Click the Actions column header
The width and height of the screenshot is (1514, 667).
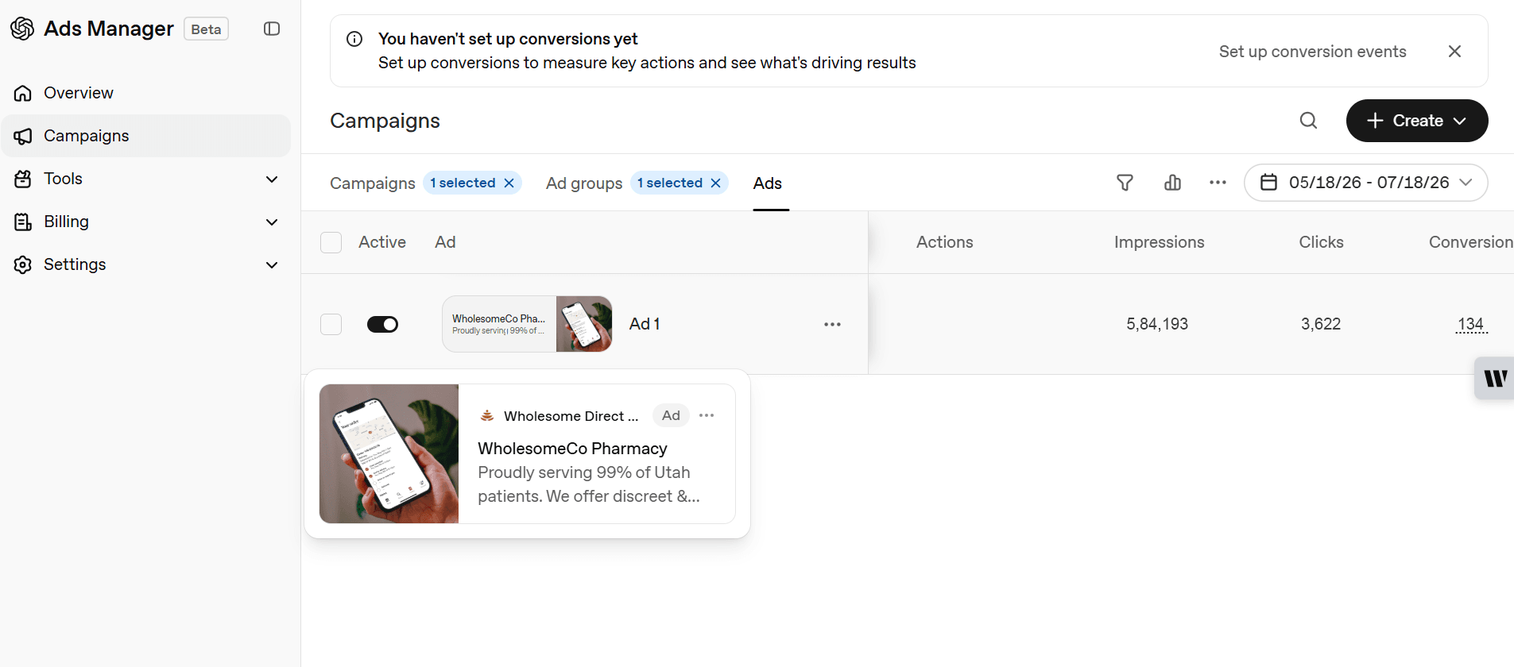point(944,242)
